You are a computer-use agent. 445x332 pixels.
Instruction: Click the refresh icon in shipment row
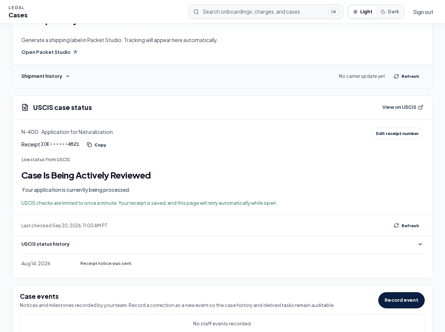point(396,76)
